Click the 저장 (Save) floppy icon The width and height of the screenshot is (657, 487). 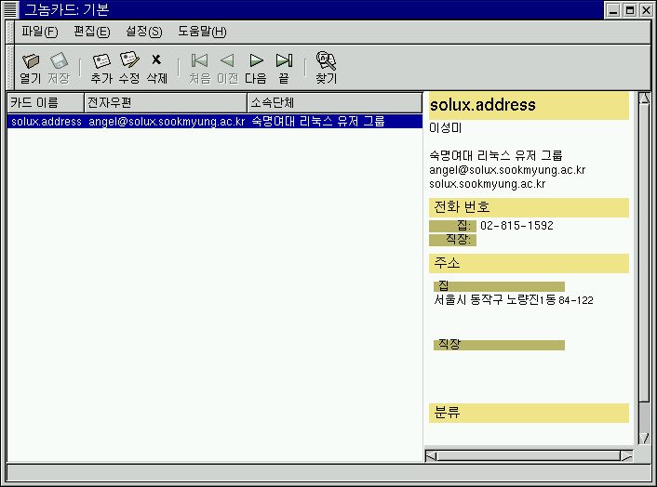pos(59,61)
